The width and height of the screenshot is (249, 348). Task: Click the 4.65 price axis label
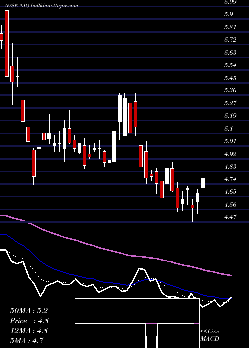(230, 192)
